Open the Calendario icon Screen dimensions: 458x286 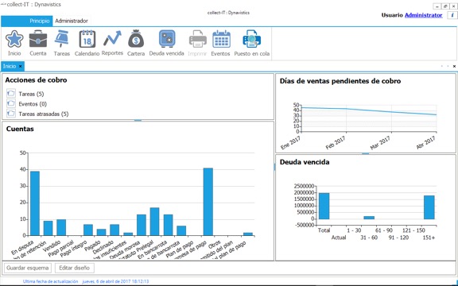[87, 39]
